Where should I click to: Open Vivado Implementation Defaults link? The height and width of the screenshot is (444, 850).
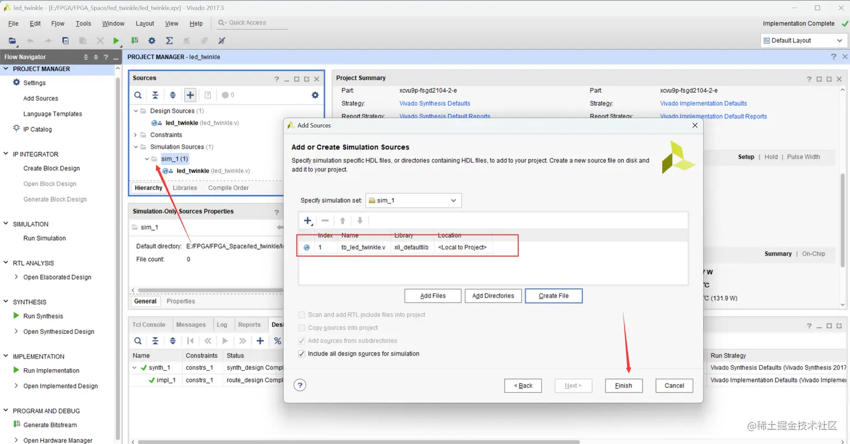tap(703, 103)
